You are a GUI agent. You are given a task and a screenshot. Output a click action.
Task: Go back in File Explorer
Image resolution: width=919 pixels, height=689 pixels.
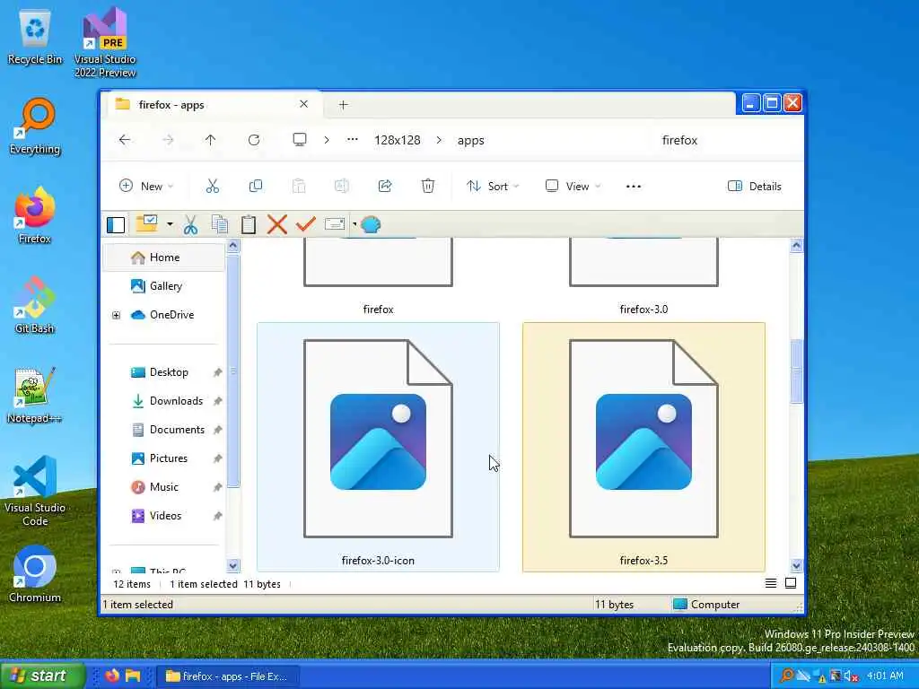coord(125,140)
